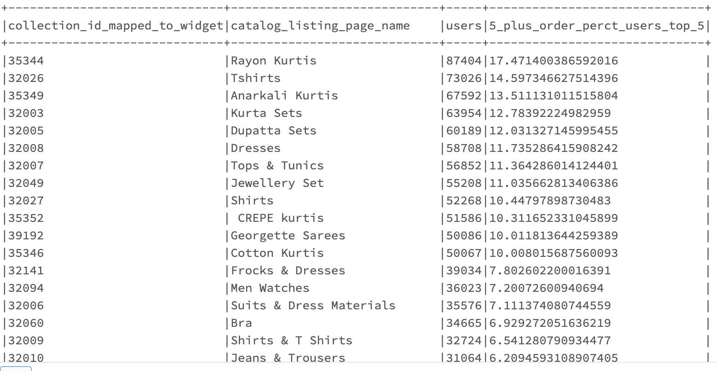This screenshot has height=371, width=717.
Task: Click collection ID 32026
Action: [x=26, y=78]
